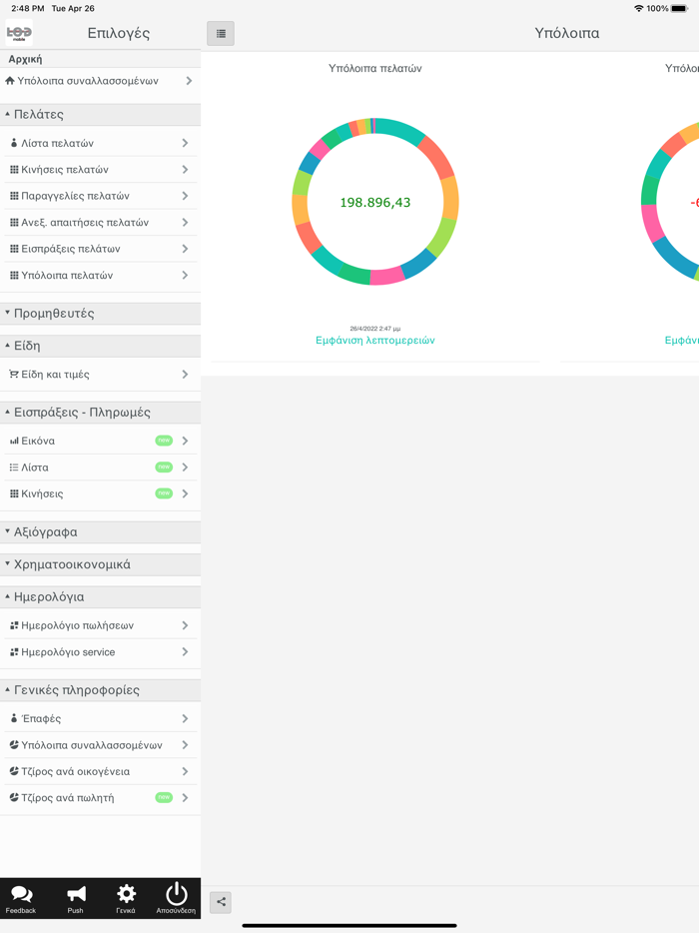Image resolution: width=699 pixels, height=933 pixels.
Task: Click grid icon beside Κινήσεις under Εισπράξεις - Πληρωμές
Action: pos(14,493)
